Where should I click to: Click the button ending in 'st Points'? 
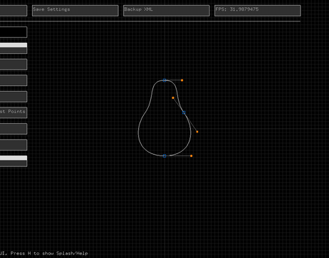pyautogui.click(x=14, y=113)
